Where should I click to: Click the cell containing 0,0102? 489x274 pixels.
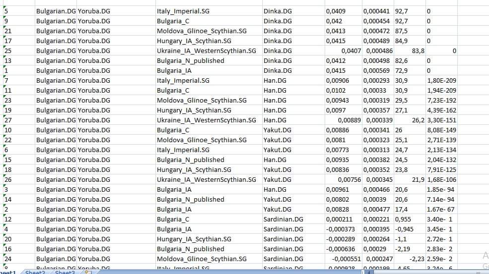[334, 90]
